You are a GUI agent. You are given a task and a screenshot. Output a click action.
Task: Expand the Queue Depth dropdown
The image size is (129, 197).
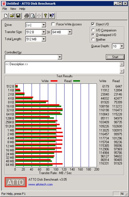122,46
